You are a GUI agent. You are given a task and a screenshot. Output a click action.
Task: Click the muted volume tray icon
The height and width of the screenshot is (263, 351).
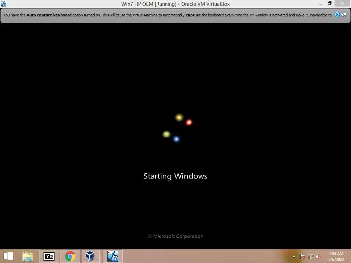(x=319, y=256)
